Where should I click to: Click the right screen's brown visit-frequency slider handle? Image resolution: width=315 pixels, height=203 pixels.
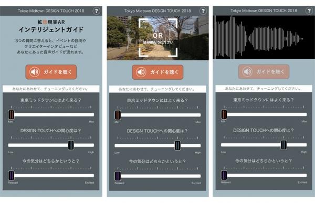coord(224,114)
